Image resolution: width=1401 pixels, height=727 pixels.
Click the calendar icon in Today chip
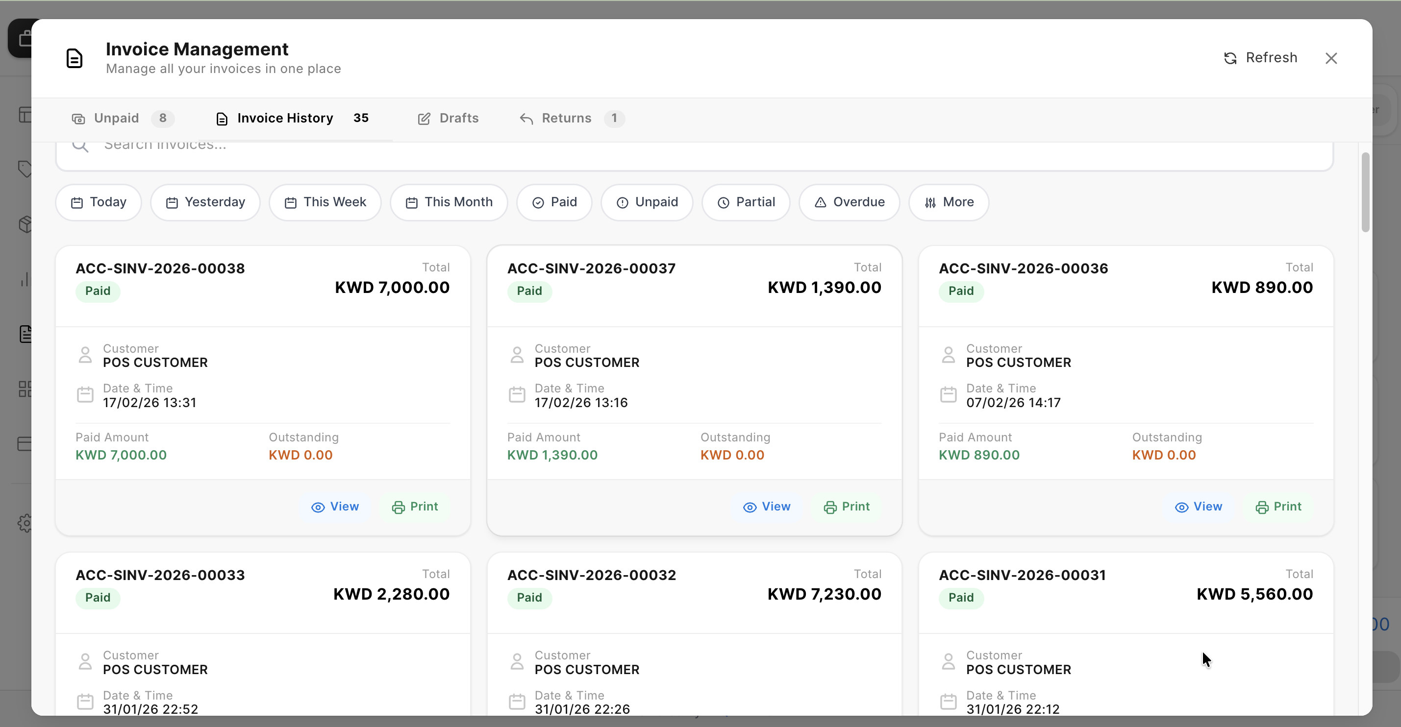(77, 203)
